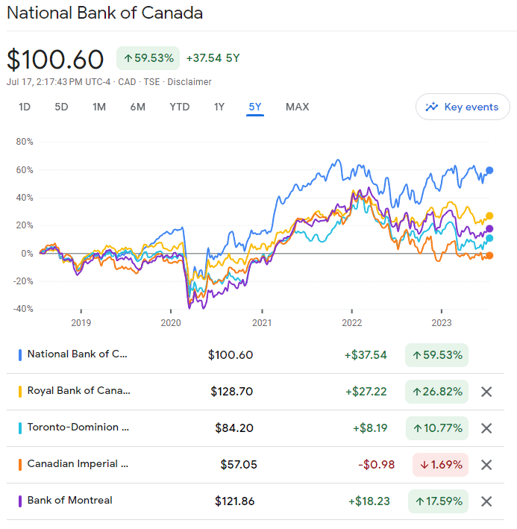This screenshot has height=529, width=517.
Task: Remove Bank of Montreal comparison
Action: (486, 501)
